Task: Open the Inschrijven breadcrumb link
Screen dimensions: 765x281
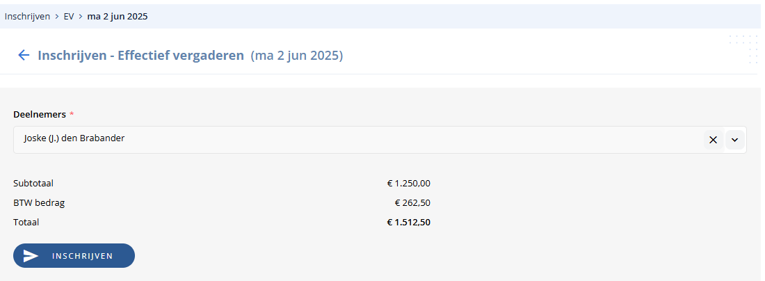Action: coord(27,17)
